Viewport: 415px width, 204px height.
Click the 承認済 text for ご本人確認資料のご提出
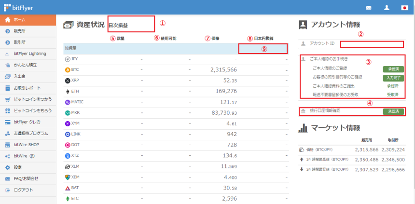coord(393,86)
